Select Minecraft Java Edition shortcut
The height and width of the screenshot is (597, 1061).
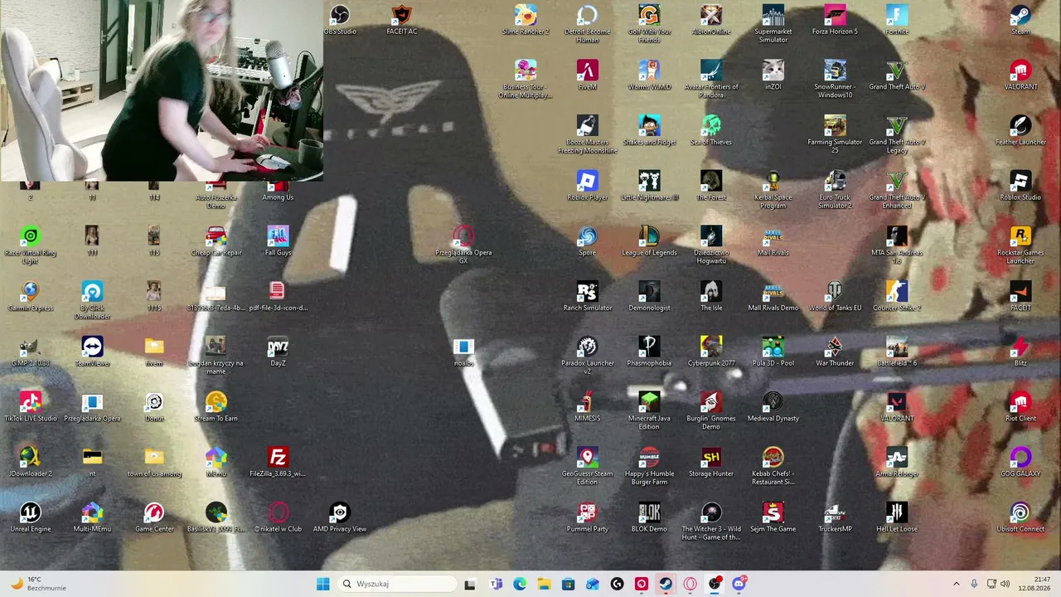coord(649,410)
